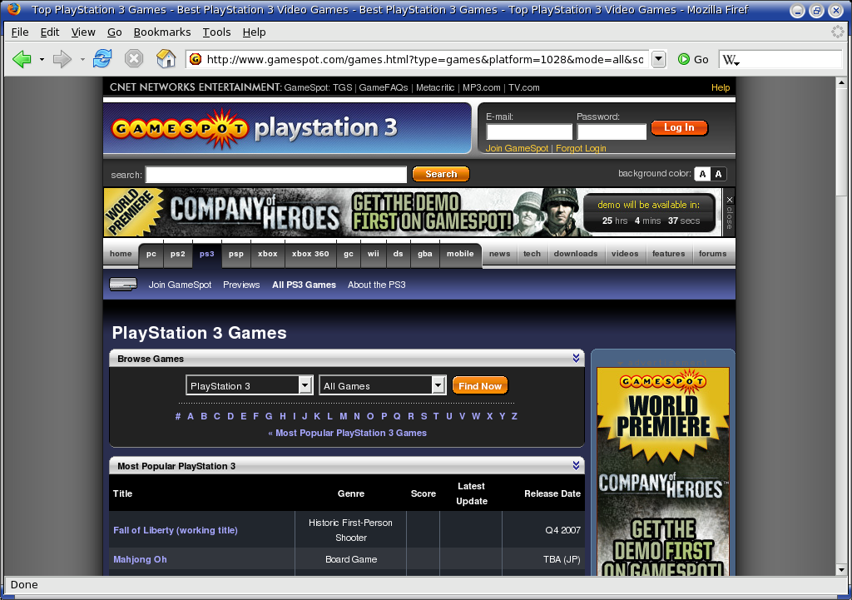The width and height of the screenshot is (852, 600).
Task: Click the browser Back arrow icon
Action: 22,59
